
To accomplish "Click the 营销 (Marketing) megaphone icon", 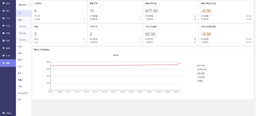I will tap(3, 48).
